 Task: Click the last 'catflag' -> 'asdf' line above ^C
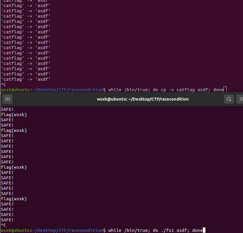[x=26, y=79]
